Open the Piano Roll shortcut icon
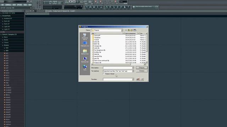Viewport: 227px width, 127px height. point(94,7)
